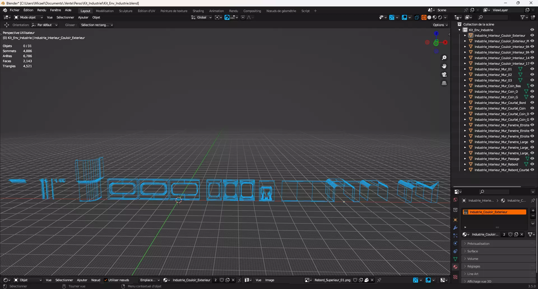Viewport: 538px width, 289px height.
Task: Open the Sélection rectangle drag dropdown
Action: (x=96, y=25)
